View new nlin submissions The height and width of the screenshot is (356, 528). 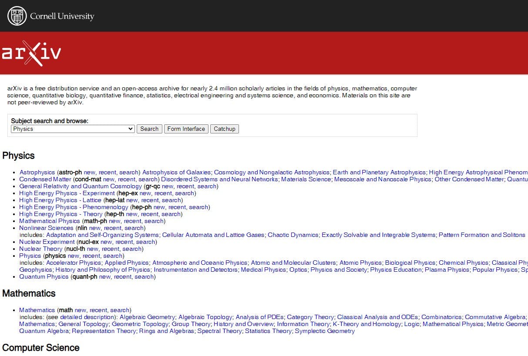95,228
